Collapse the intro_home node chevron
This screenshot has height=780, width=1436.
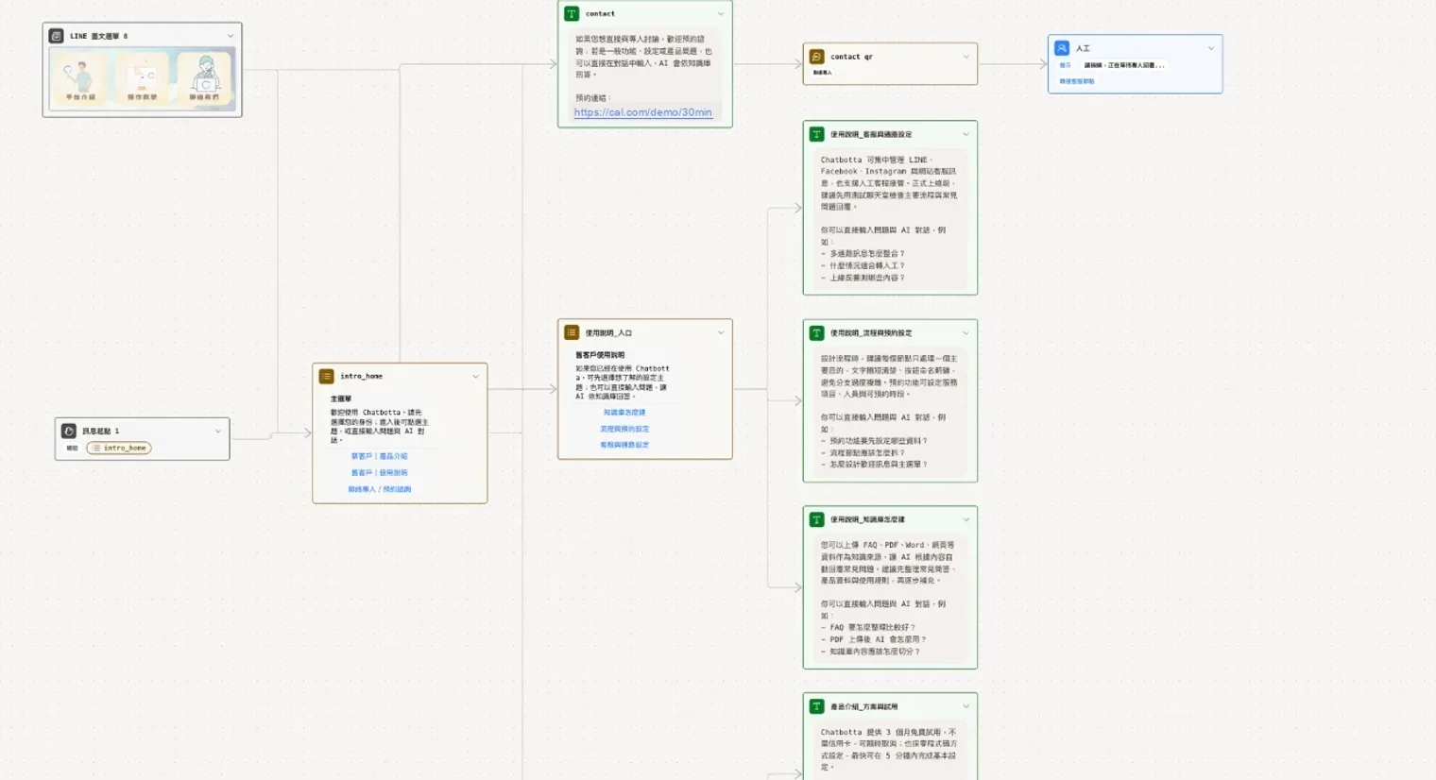coord(476,376)
